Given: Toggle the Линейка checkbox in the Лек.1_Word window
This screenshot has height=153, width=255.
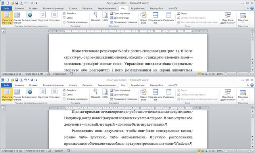Looking at the screenshot, I should (x=64, y=14).
